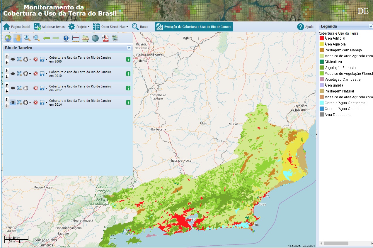Open the save dropdown for the 2012 layer

point(46,88)
